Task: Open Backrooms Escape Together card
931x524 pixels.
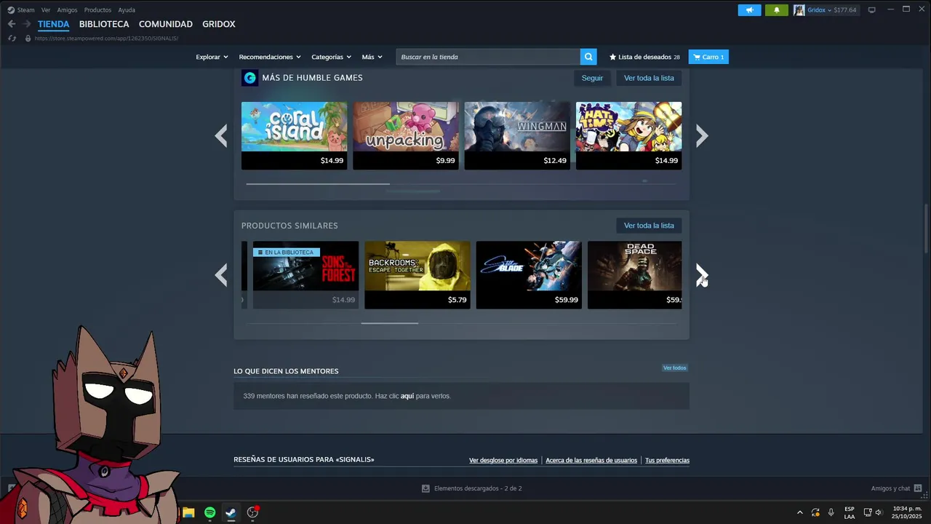Action: pyautogui.click(x=417, y=275)
